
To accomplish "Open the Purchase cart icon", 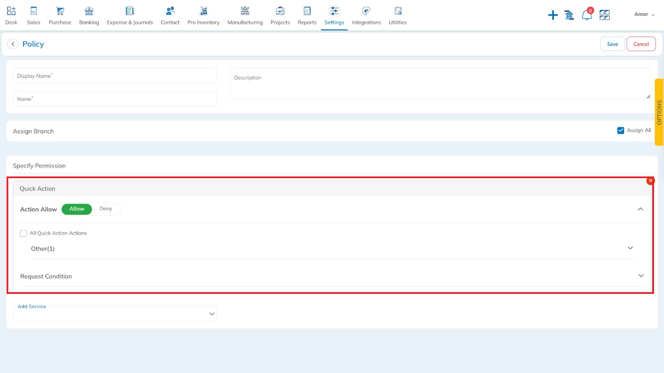I will (60, 11).
